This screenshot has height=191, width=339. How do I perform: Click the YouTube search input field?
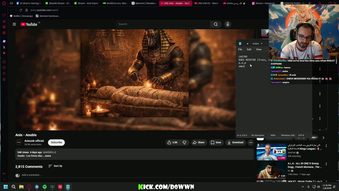point(163,24)
